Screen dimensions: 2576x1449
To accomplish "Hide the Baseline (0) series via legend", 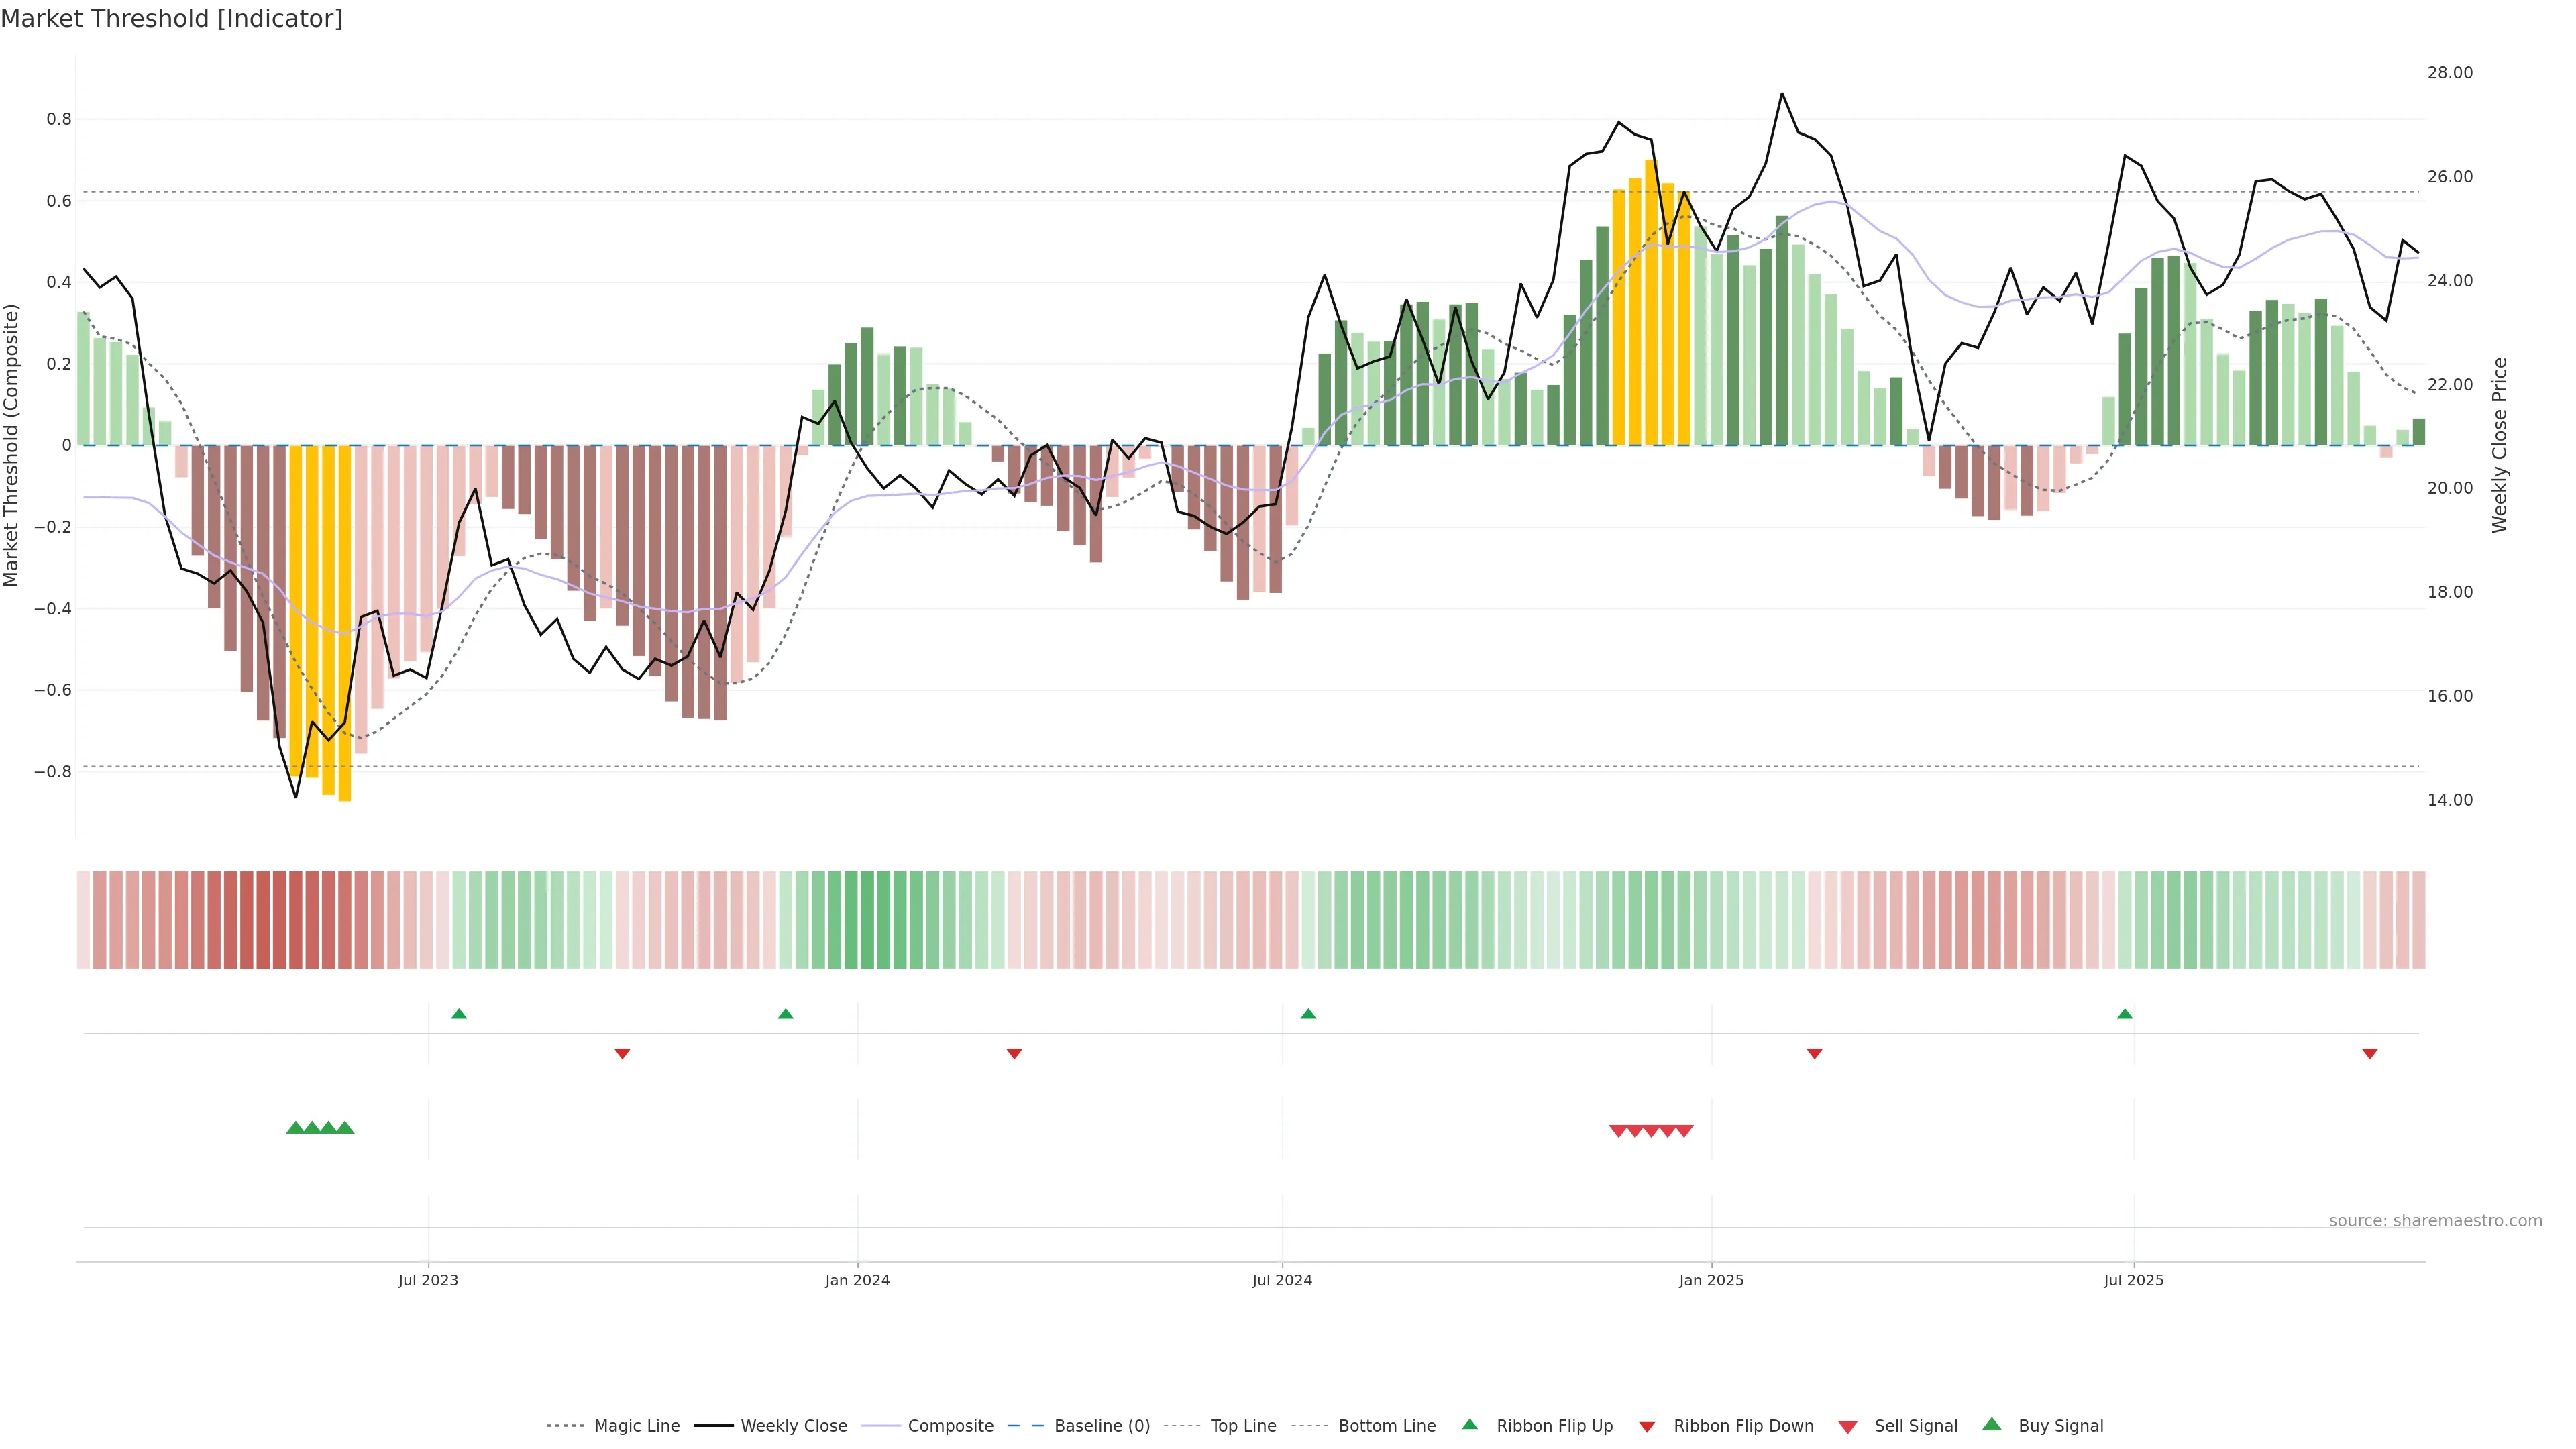I will coord(1101,1426).
